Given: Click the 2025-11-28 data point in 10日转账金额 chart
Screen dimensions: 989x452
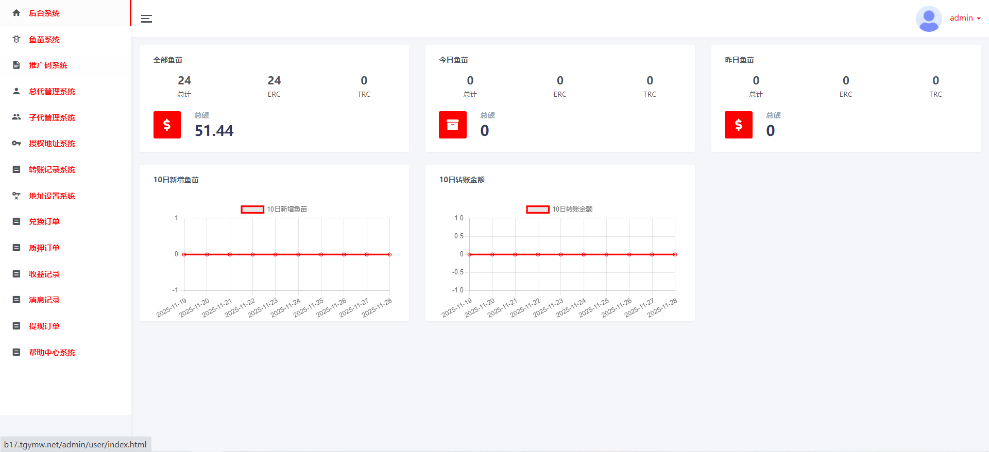Looking at the screenshot, I should click(x=675, y=254).
